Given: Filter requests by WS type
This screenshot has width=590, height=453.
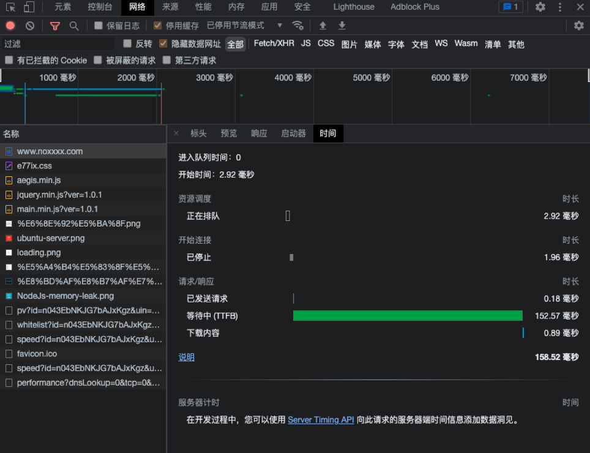Looking at the screenshot, I should (x=441, y=43).
